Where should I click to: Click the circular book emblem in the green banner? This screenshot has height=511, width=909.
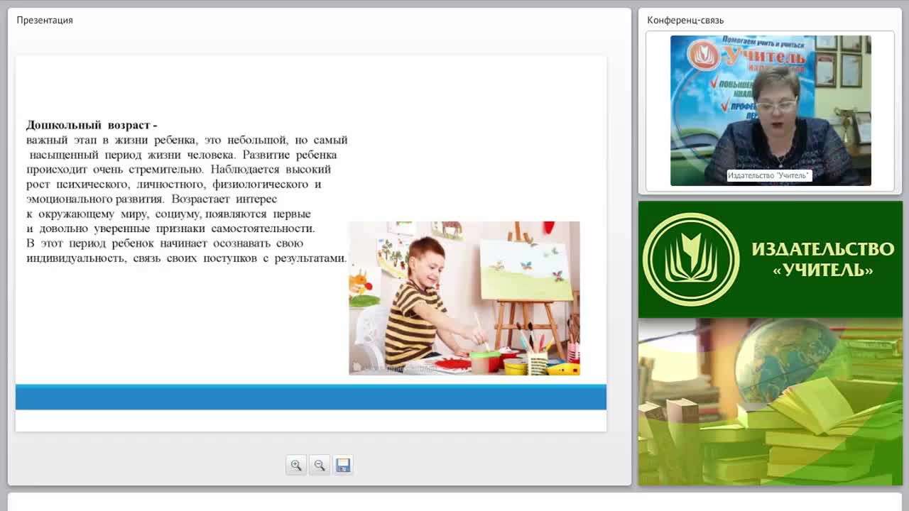click(691, 259)
